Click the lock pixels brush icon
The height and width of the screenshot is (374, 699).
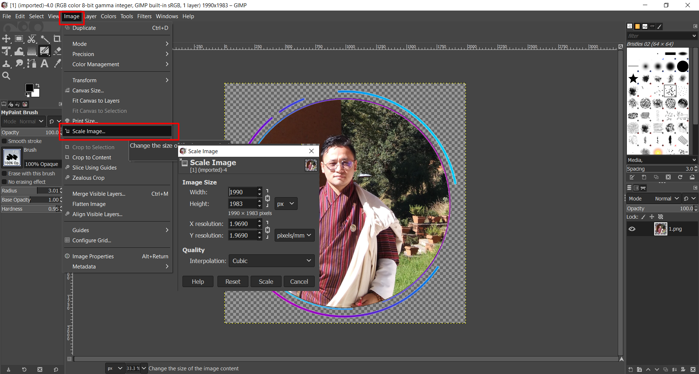point(643,217)
